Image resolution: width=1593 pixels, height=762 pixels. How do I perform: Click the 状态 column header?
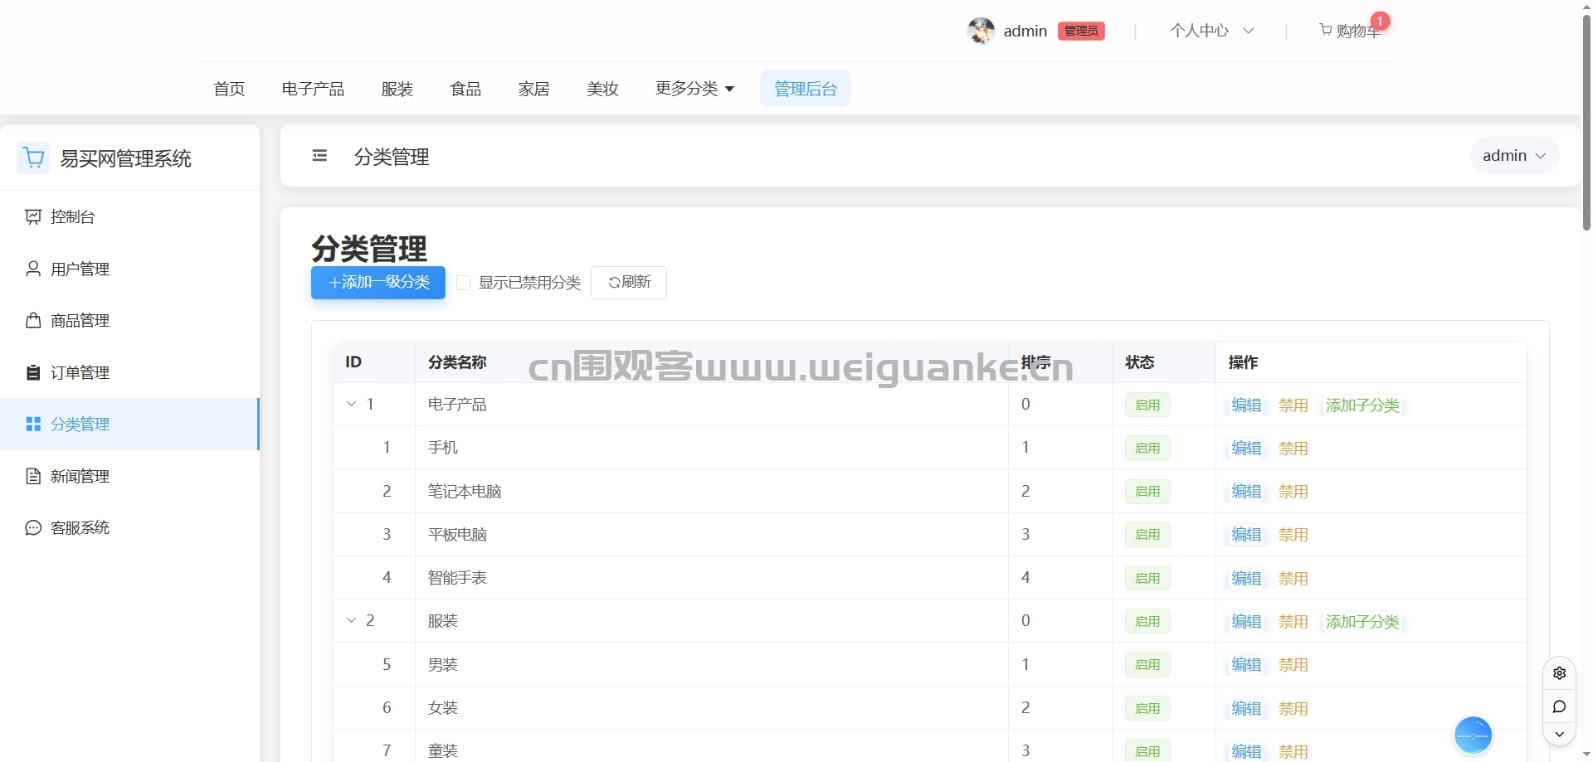tap(1164, 362)
